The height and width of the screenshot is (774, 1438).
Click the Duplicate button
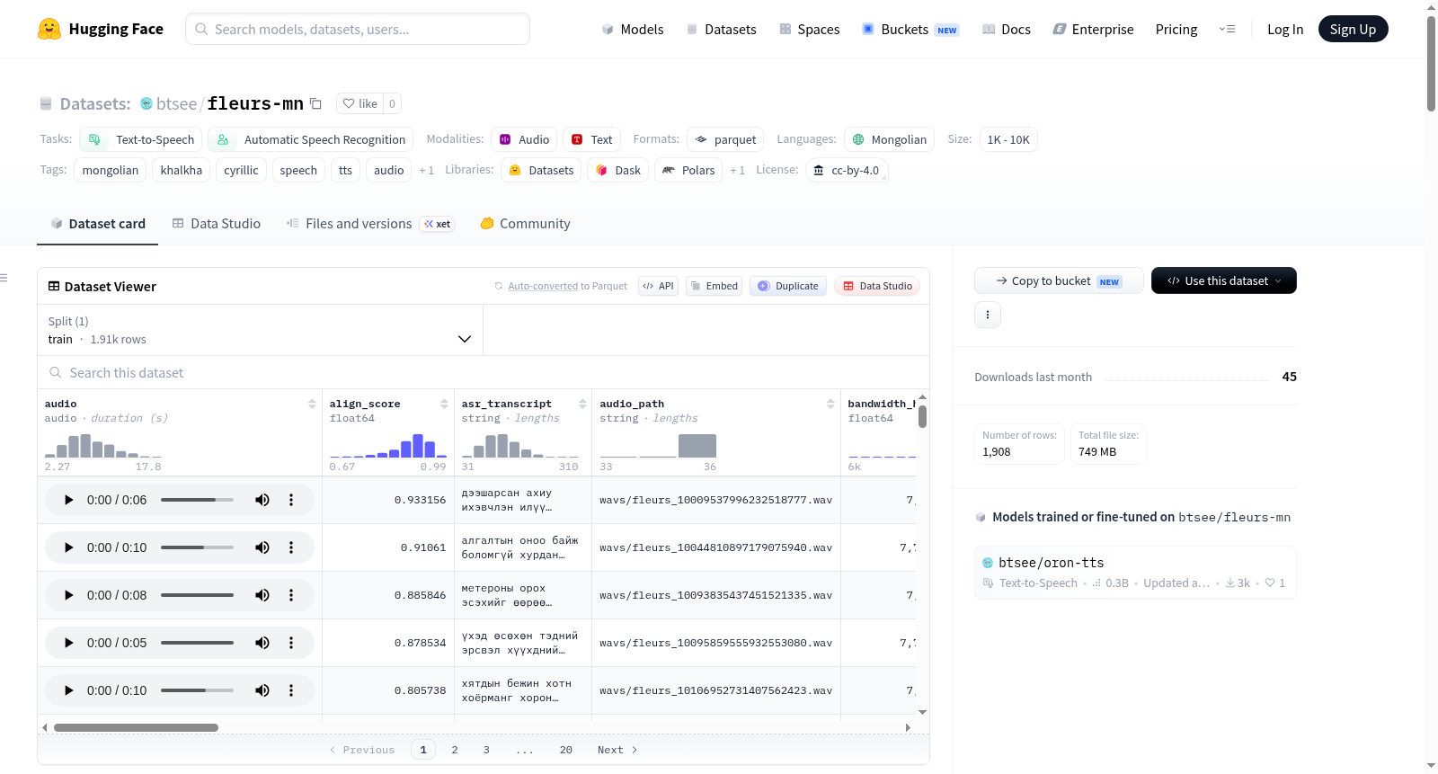788,286
